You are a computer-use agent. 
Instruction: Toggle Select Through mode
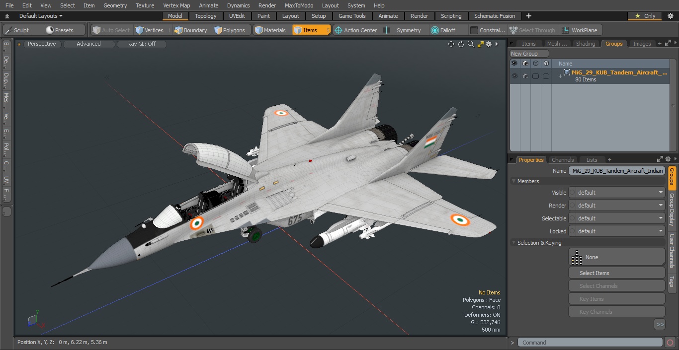pyautogui.click(x=533, y=30)
